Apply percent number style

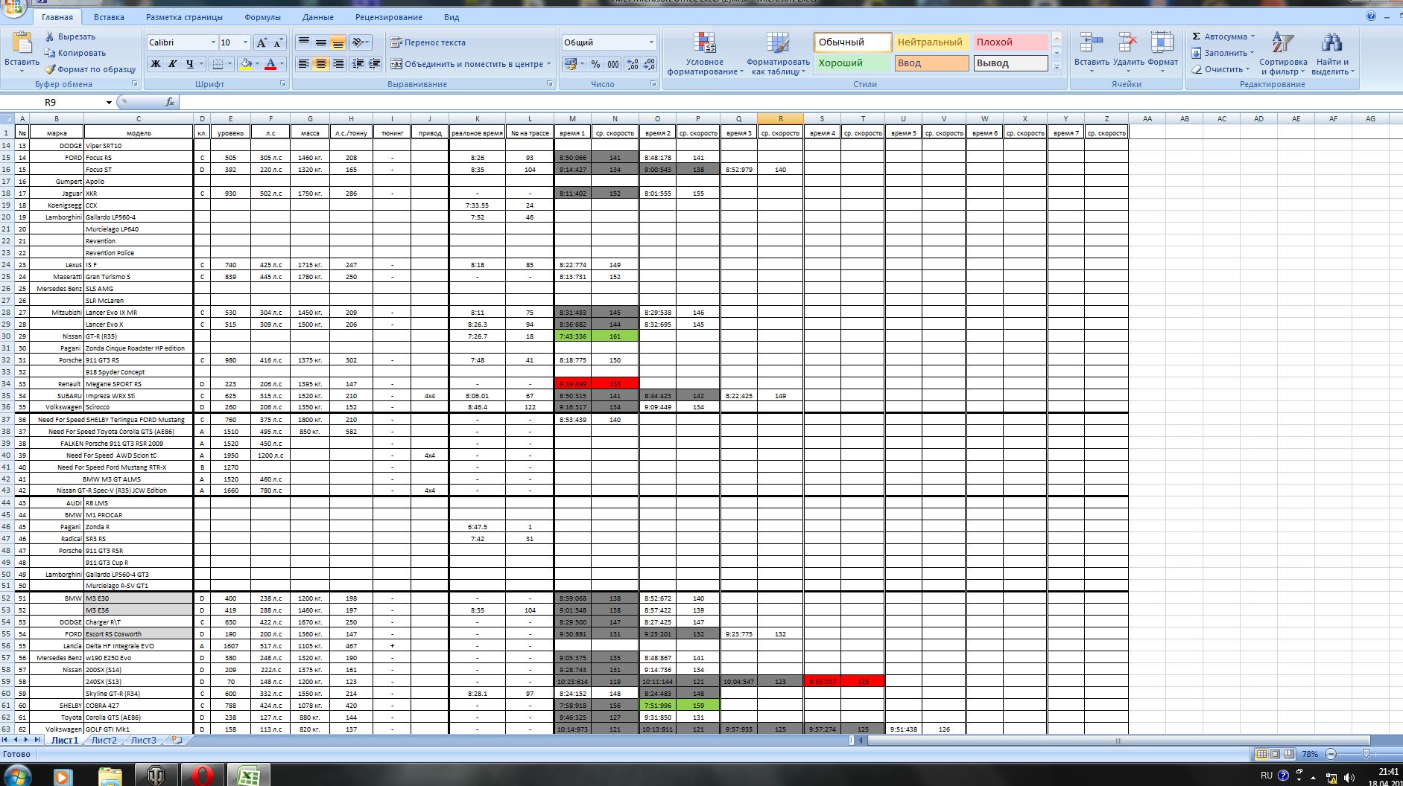tap(595, 64)
